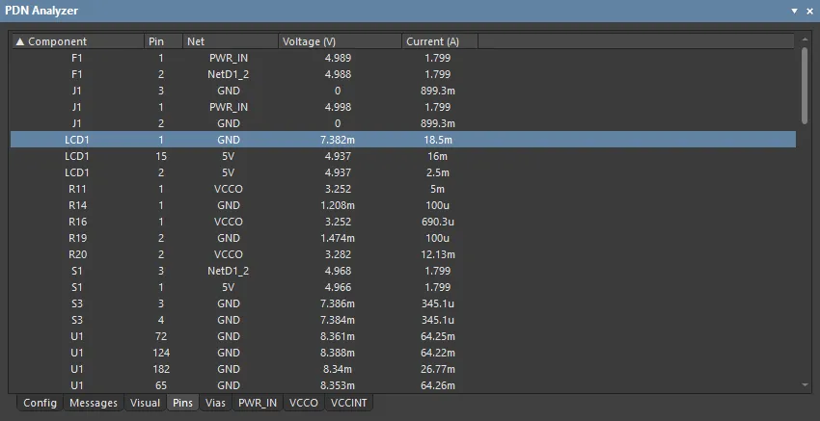This screenshot has width=820, height=421.
Task: Select the U1 pin 72 GND row
Action: [x=403, y=336]
